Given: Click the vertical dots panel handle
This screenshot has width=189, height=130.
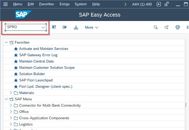Looking at the screenshot, I should (186, 105).
